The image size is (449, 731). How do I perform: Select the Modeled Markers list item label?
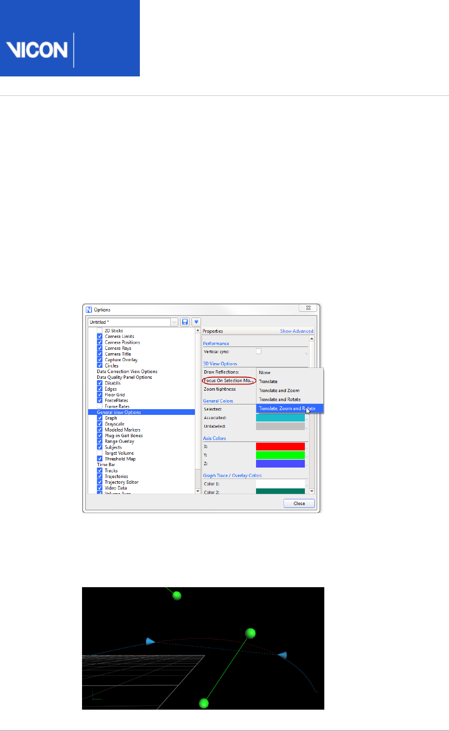tap(122, 430)
